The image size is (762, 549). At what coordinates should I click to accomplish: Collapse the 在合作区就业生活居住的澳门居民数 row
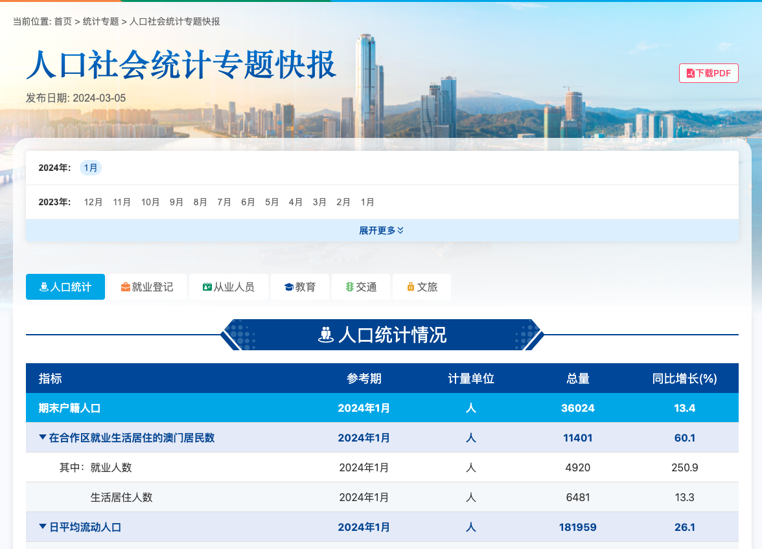coord(43,438)
